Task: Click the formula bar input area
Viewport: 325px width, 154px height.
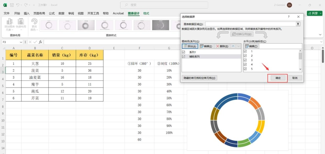Action: coord(181,42)
